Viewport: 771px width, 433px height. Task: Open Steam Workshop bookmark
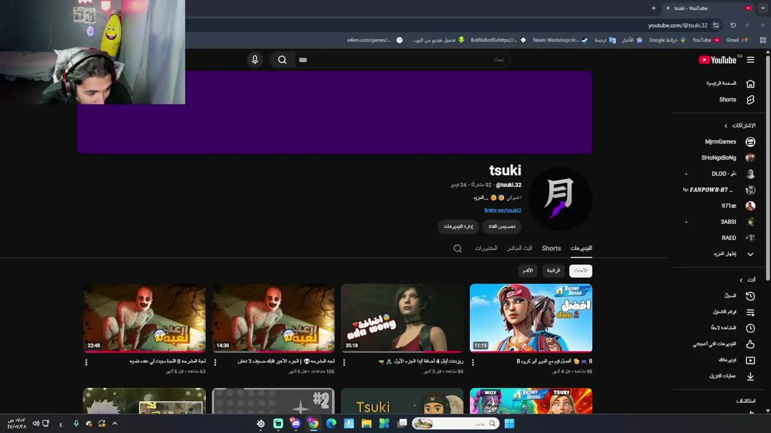(560, 40)
